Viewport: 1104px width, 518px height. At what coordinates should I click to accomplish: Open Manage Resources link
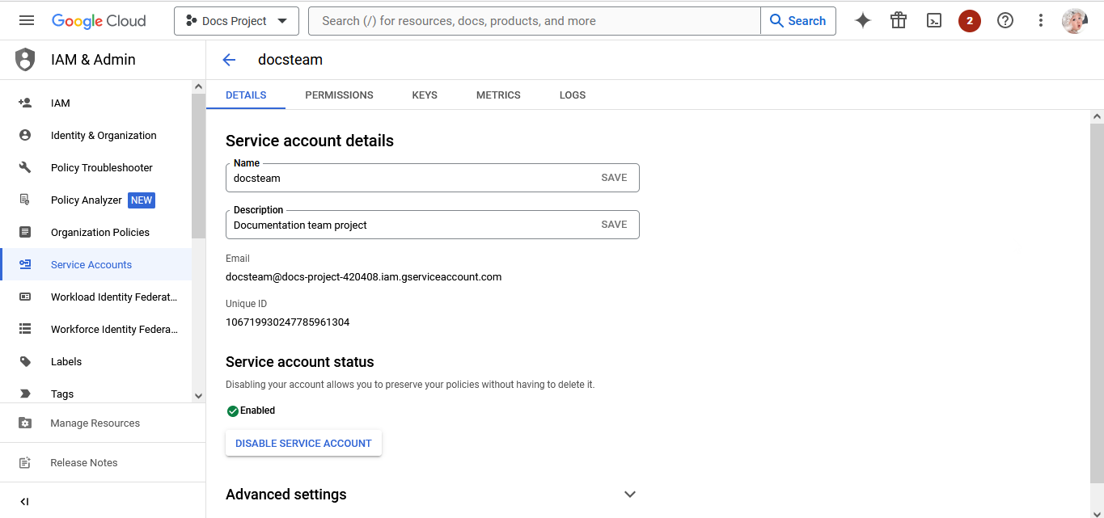[103, 423]
